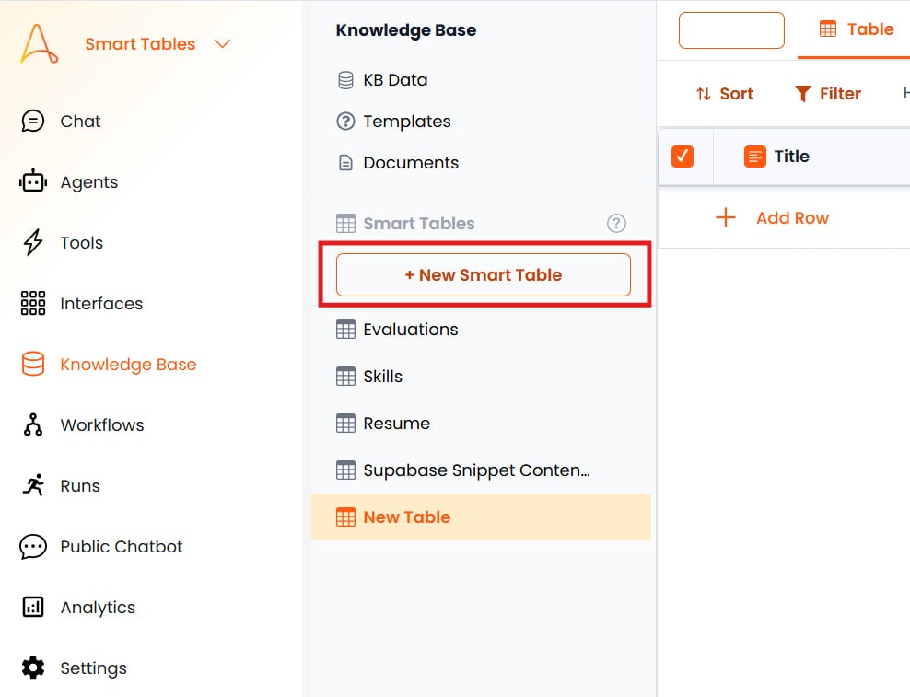Image resolution: width=910 pixels, height=697 pixels.
Task: Open the Chat section
Action: click(79, 121)
